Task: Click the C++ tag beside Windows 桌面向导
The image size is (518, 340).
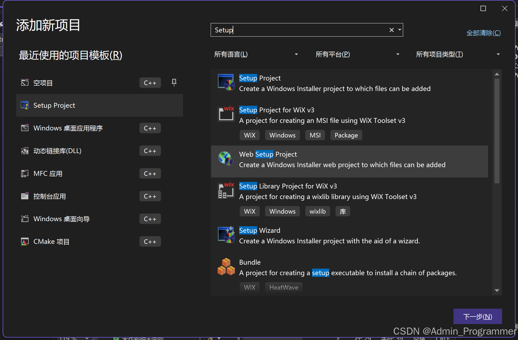Action: pos(150,219)
